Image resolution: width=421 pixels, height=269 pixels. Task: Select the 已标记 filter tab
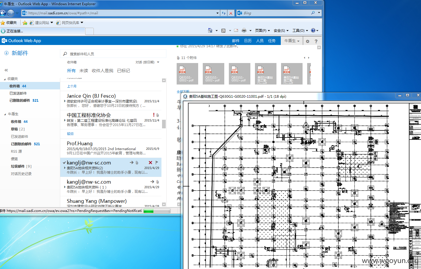click(x=124, y=70)
